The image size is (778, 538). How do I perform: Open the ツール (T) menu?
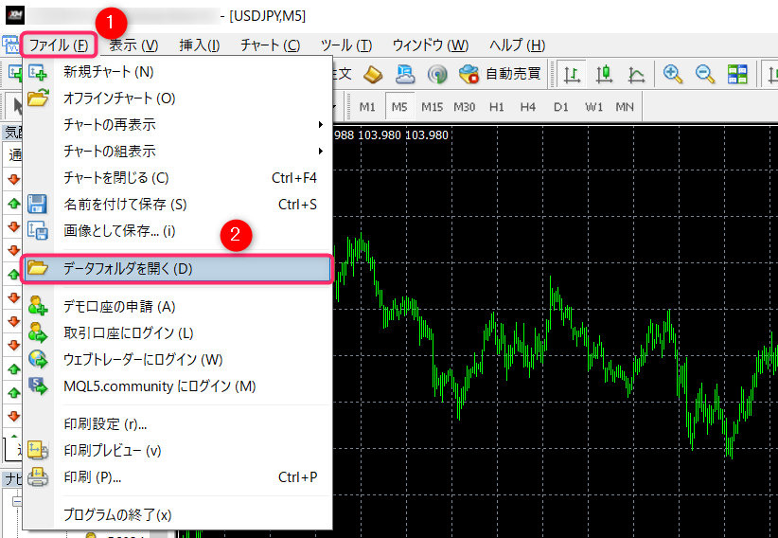tap(346, 45)
